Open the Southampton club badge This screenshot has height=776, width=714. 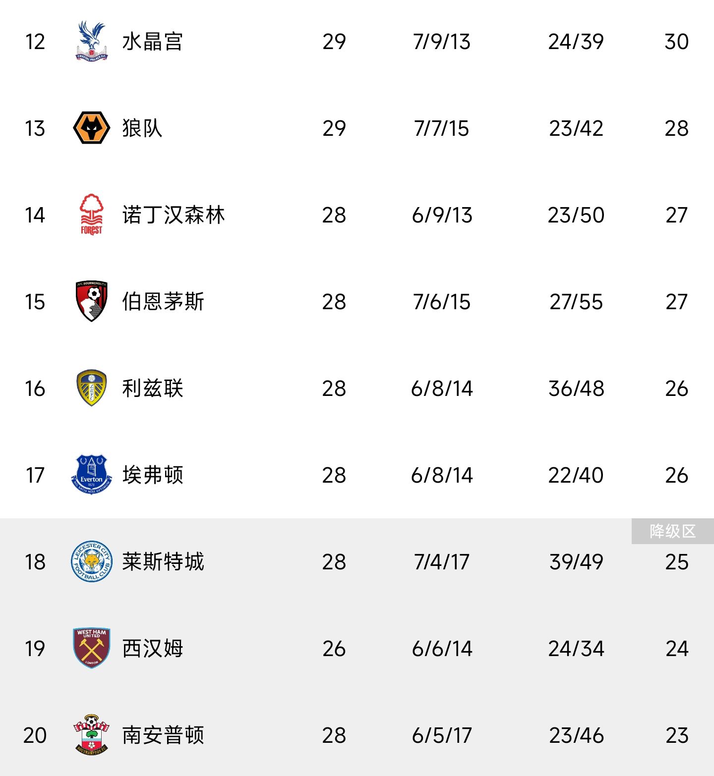91,735
